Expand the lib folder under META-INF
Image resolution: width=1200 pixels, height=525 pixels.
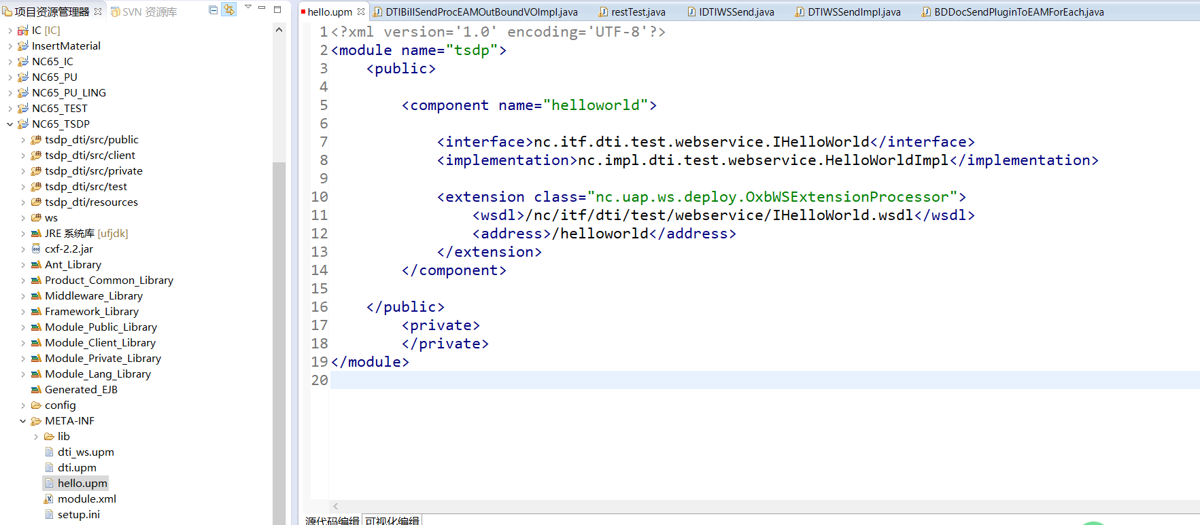[36, 437]
